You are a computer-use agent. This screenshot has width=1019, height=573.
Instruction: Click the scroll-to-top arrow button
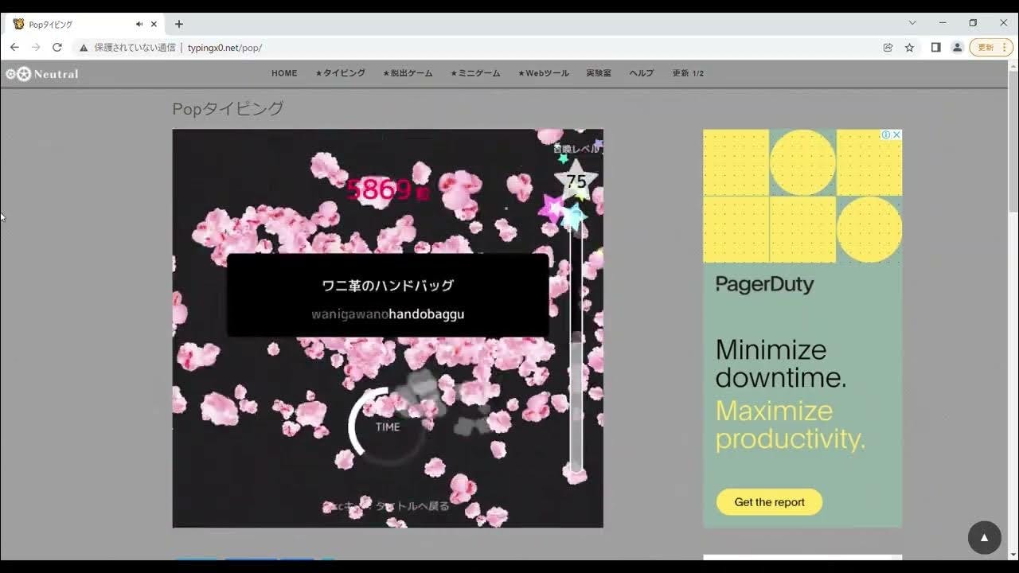click(x=984, y=538)
